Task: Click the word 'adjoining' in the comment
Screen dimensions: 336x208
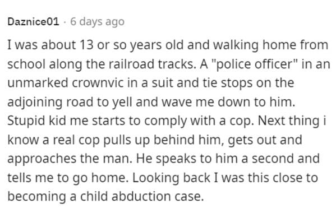Action: tap(35, 102)
